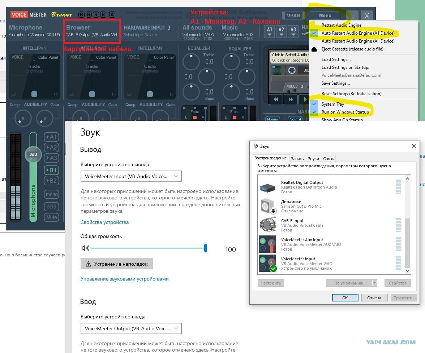425x353 pixels.
Task: Open Управление звуковыми устройствами link
Action: [x=124, y=279]
